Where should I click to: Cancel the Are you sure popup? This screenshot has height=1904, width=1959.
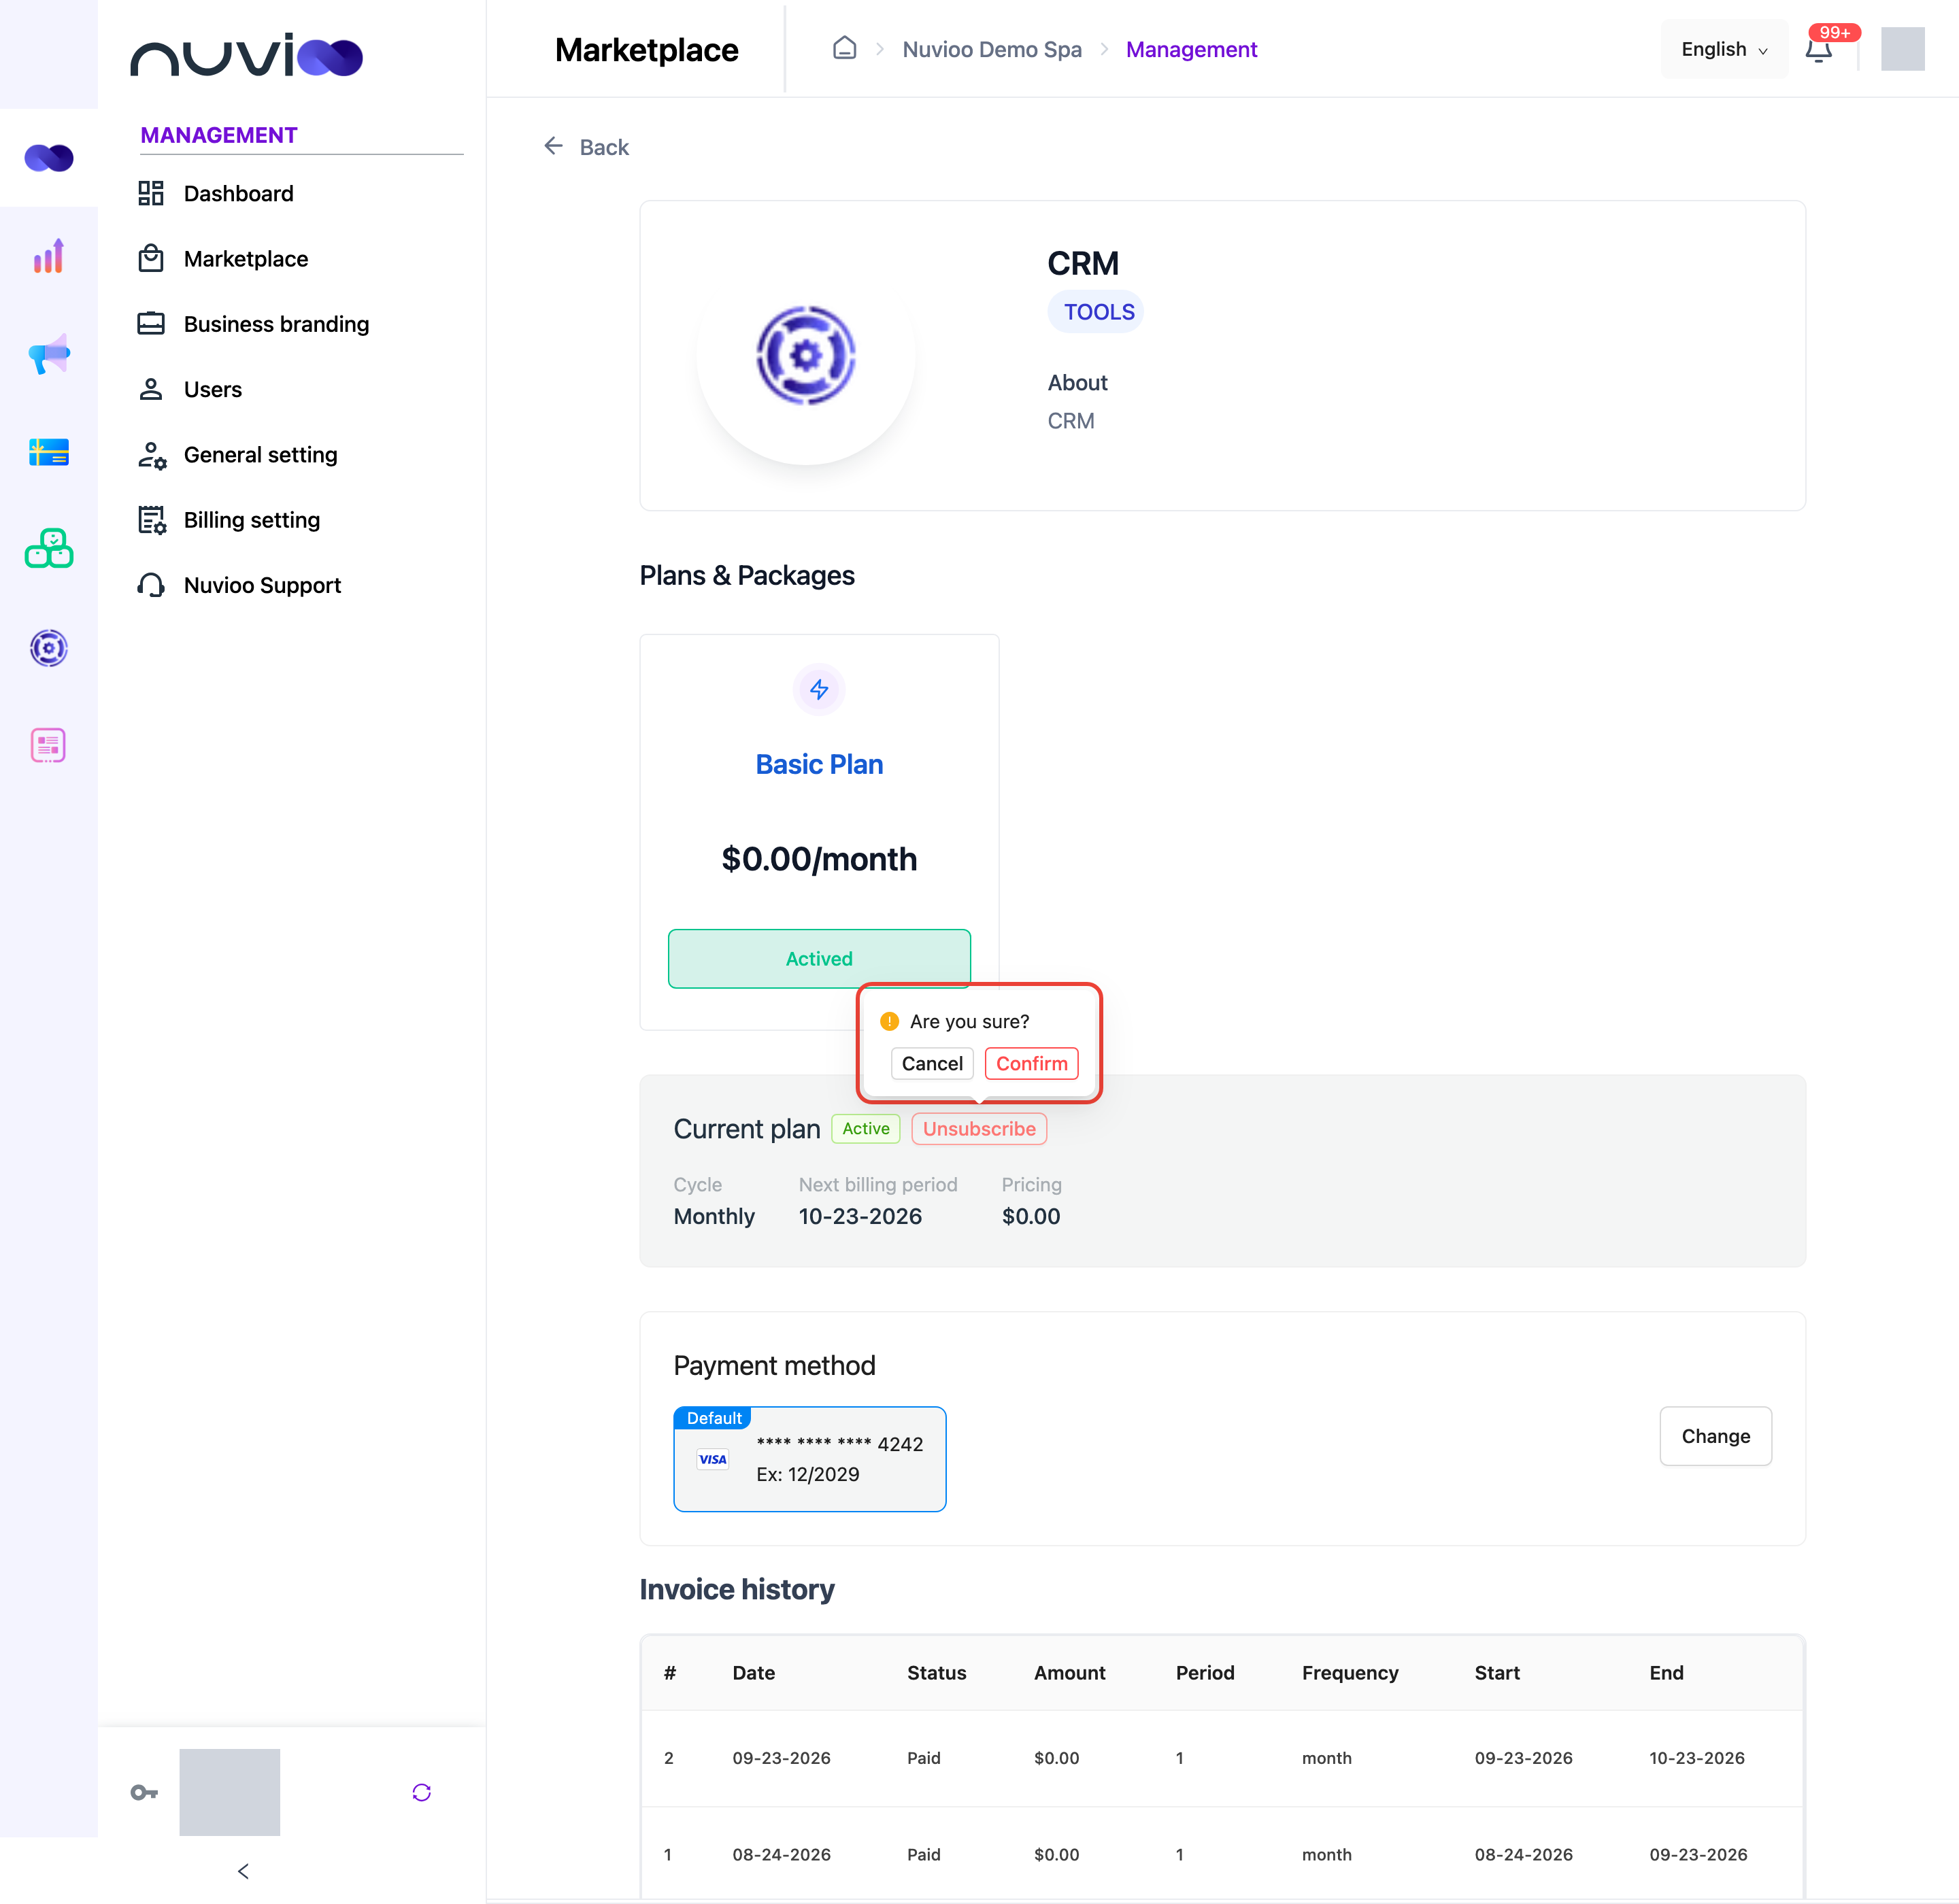coord(931,1063)
